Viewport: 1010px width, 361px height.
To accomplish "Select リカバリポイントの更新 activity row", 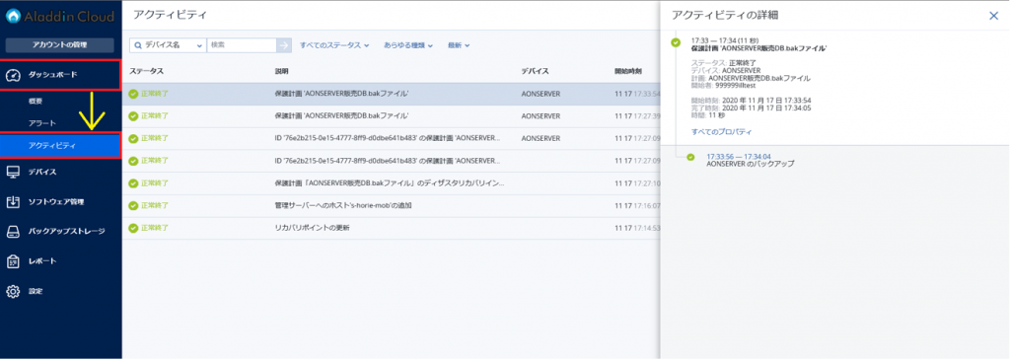I will (x=391, y=228).
